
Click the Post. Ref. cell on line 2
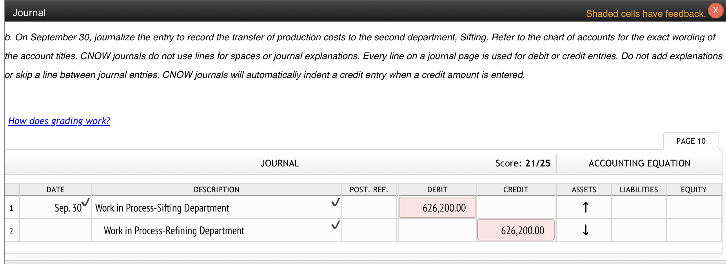(369, 230)
